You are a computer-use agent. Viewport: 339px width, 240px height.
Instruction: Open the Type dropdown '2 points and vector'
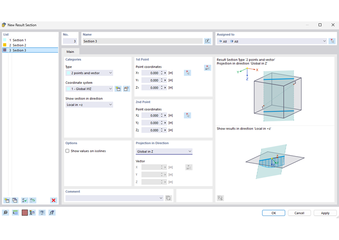click(89, 73)
